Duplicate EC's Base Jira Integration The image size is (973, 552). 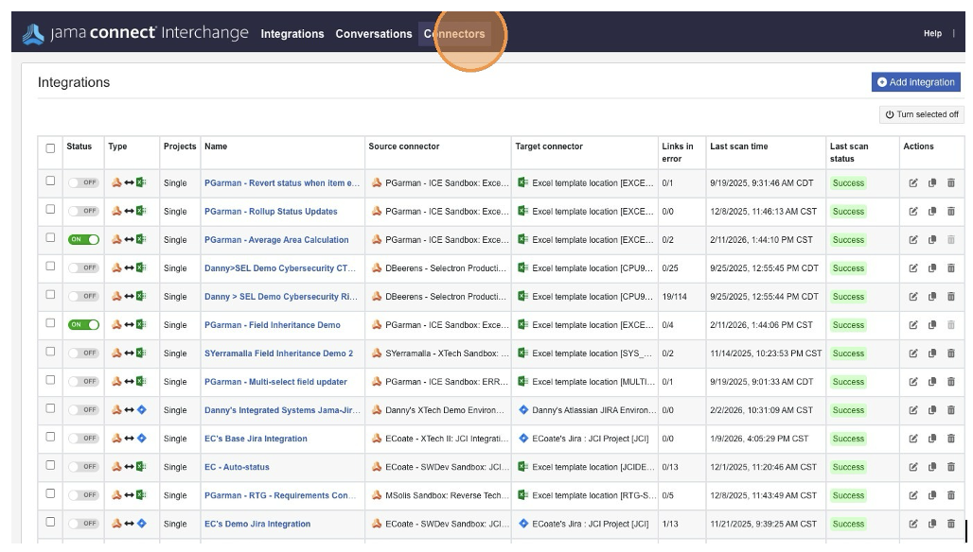point(932,439)
